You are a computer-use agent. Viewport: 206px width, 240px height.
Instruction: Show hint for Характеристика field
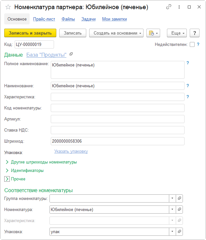188,97
